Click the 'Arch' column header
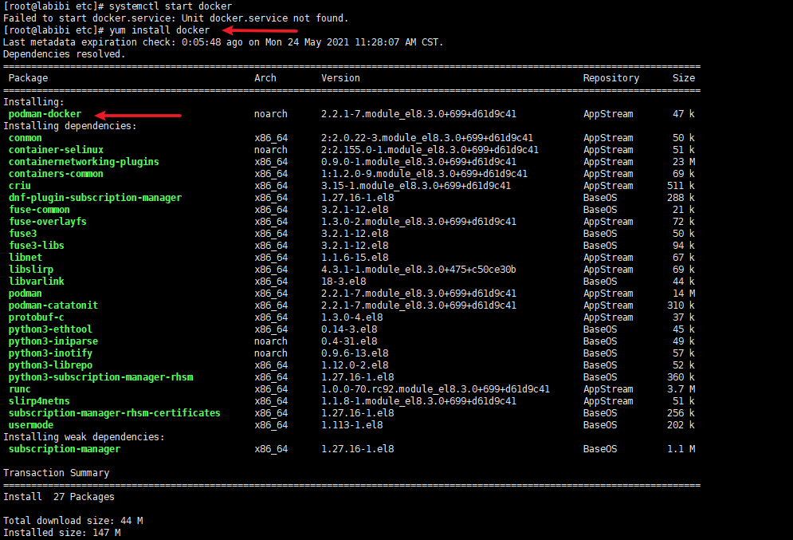The height and width of the screenshot is (540, 793). [x=265, y=78]
